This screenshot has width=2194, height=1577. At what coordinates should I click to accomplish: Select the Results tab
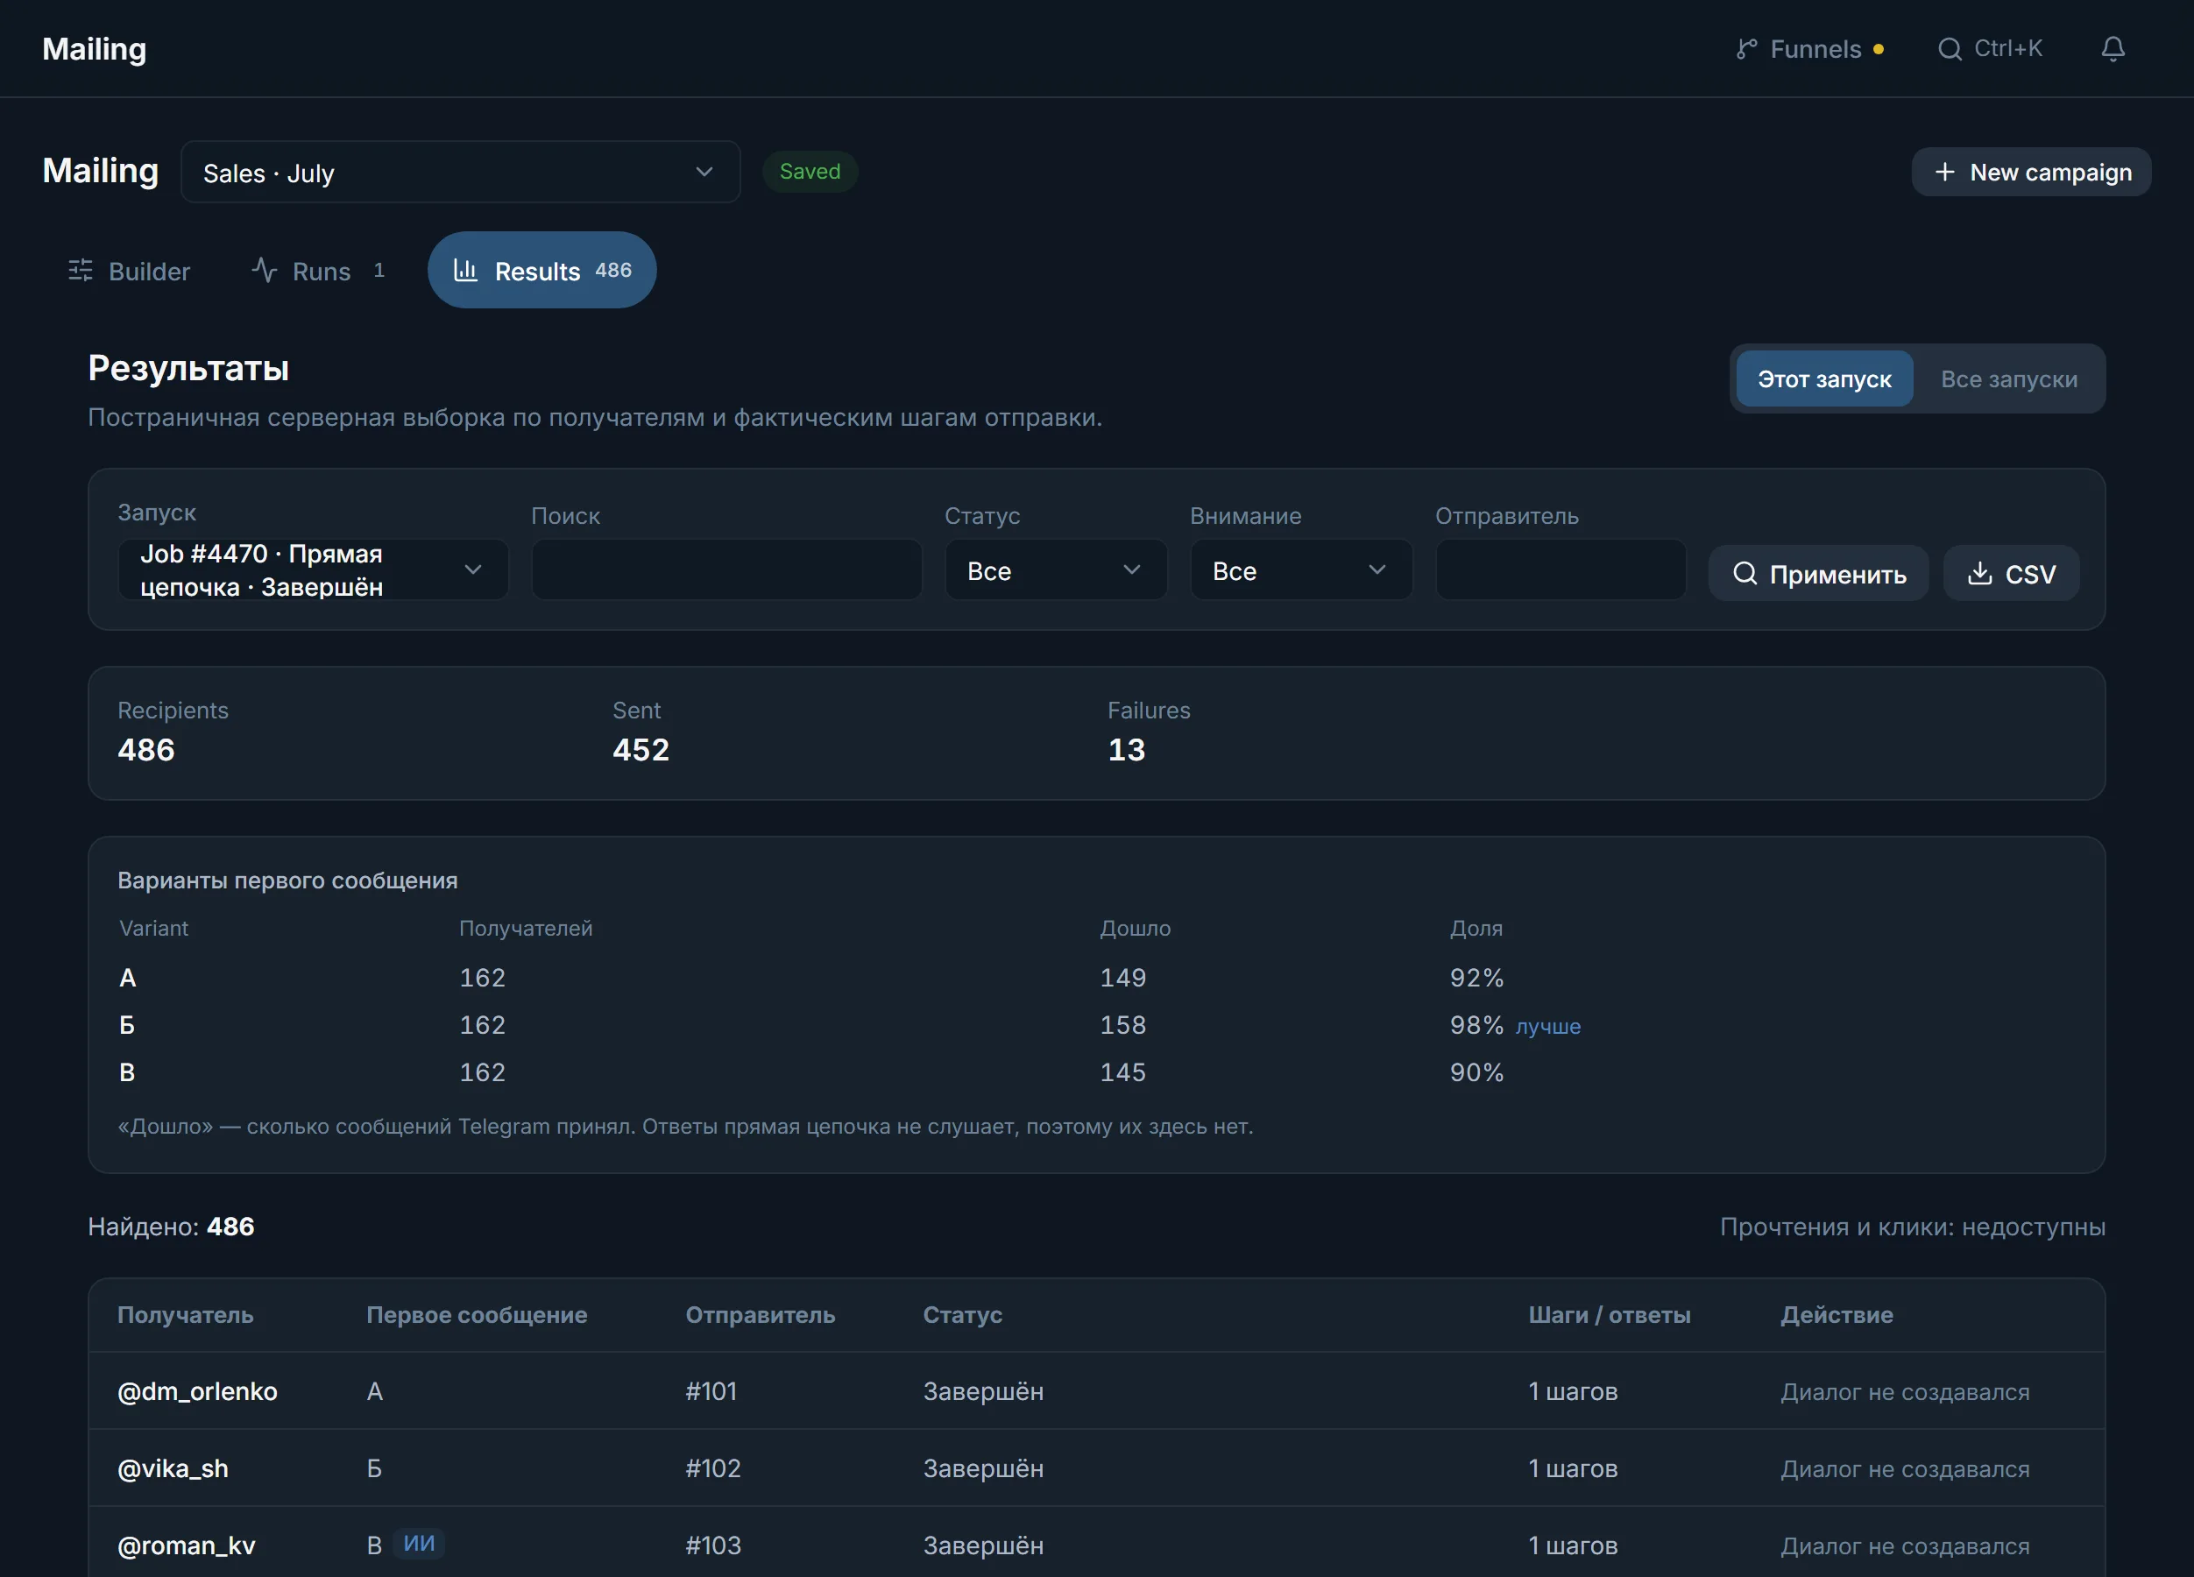tap(541, 270)
